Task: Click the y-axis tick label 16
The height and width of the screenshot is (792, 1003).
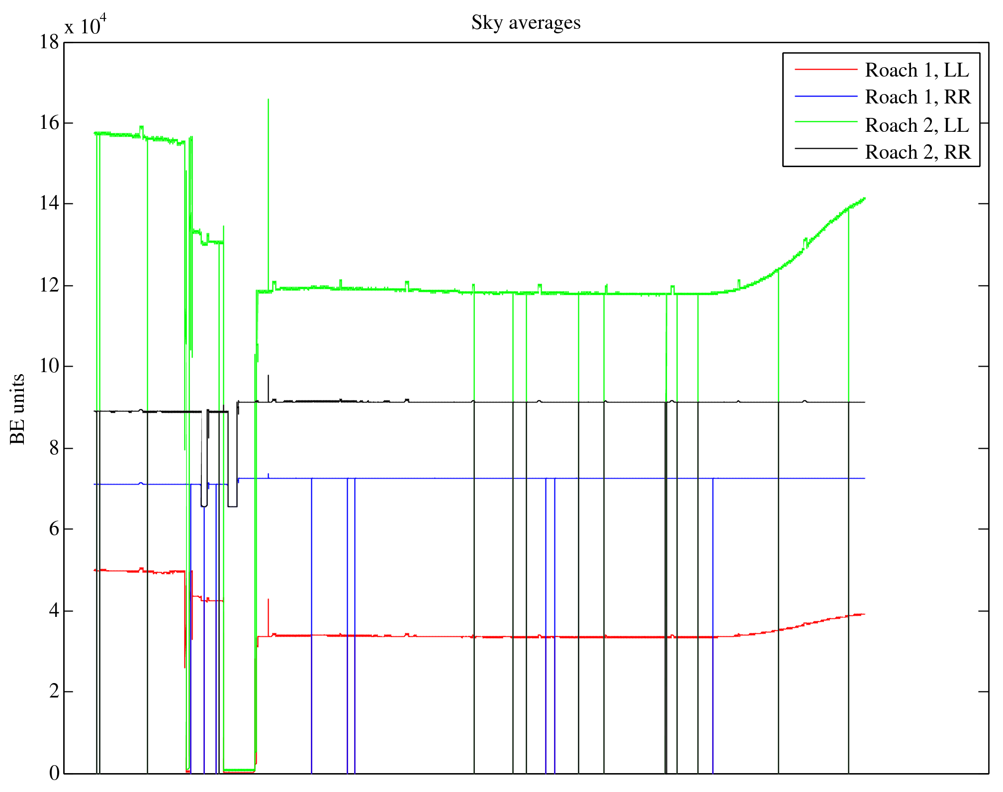Action: click(x=49, y=123)
